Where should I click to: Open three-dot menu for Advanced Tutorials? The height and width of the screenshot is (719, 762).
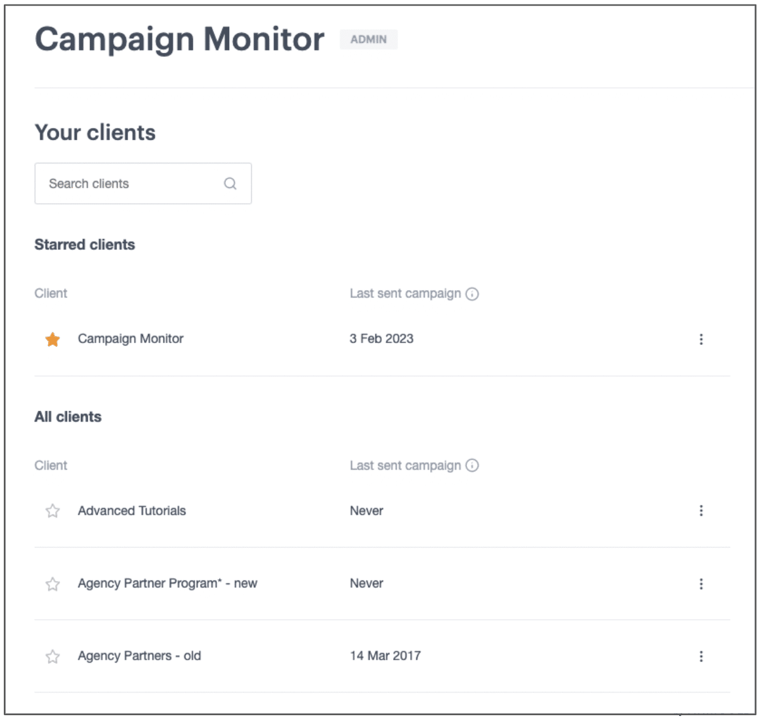[x=701, y=511]
